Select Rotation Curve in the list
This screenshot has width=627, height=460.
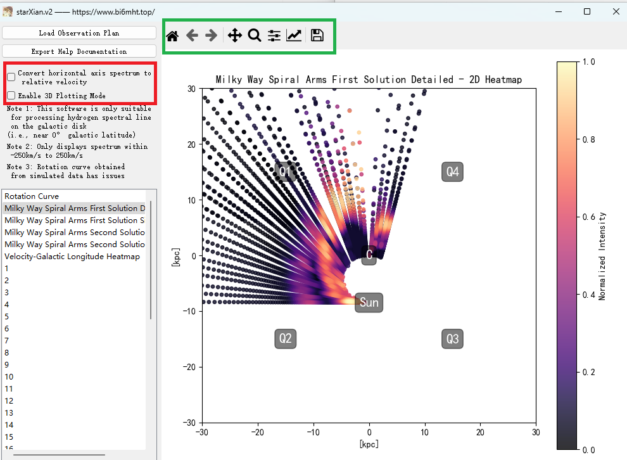coord(32,196)
